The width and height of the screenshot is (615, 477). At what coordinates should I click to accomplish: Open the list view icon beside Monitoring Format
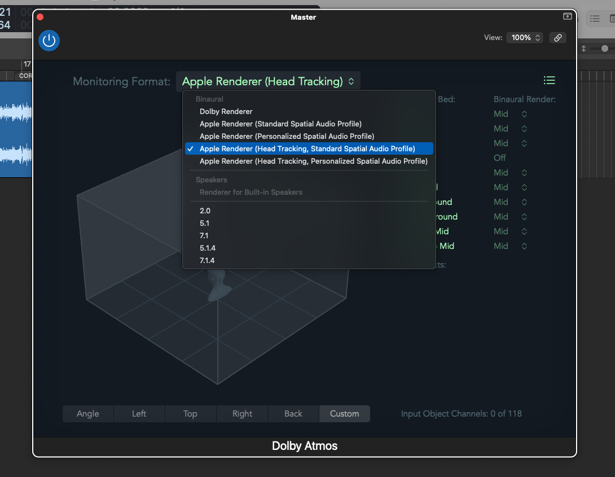(549, 80)
